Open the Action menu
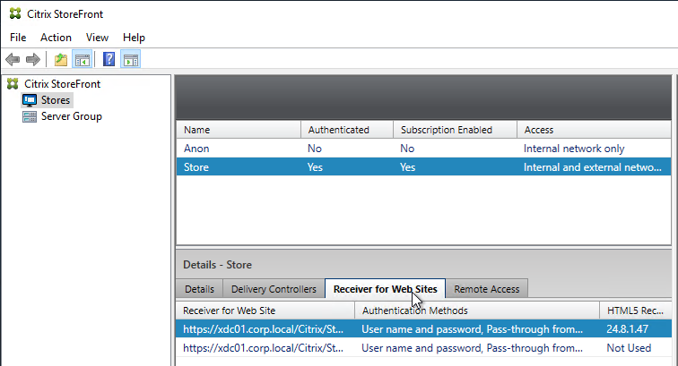The height and width of the screenshot is (366, 678). (x=56, y=38)
